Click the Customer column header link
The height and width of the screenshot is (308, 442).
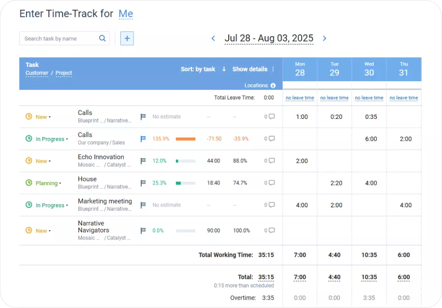(37, 73)
